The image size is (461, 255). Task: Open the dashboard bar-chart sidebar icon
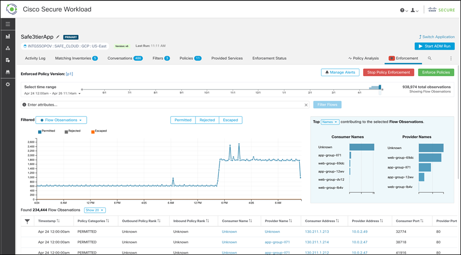tap(8, 36)
